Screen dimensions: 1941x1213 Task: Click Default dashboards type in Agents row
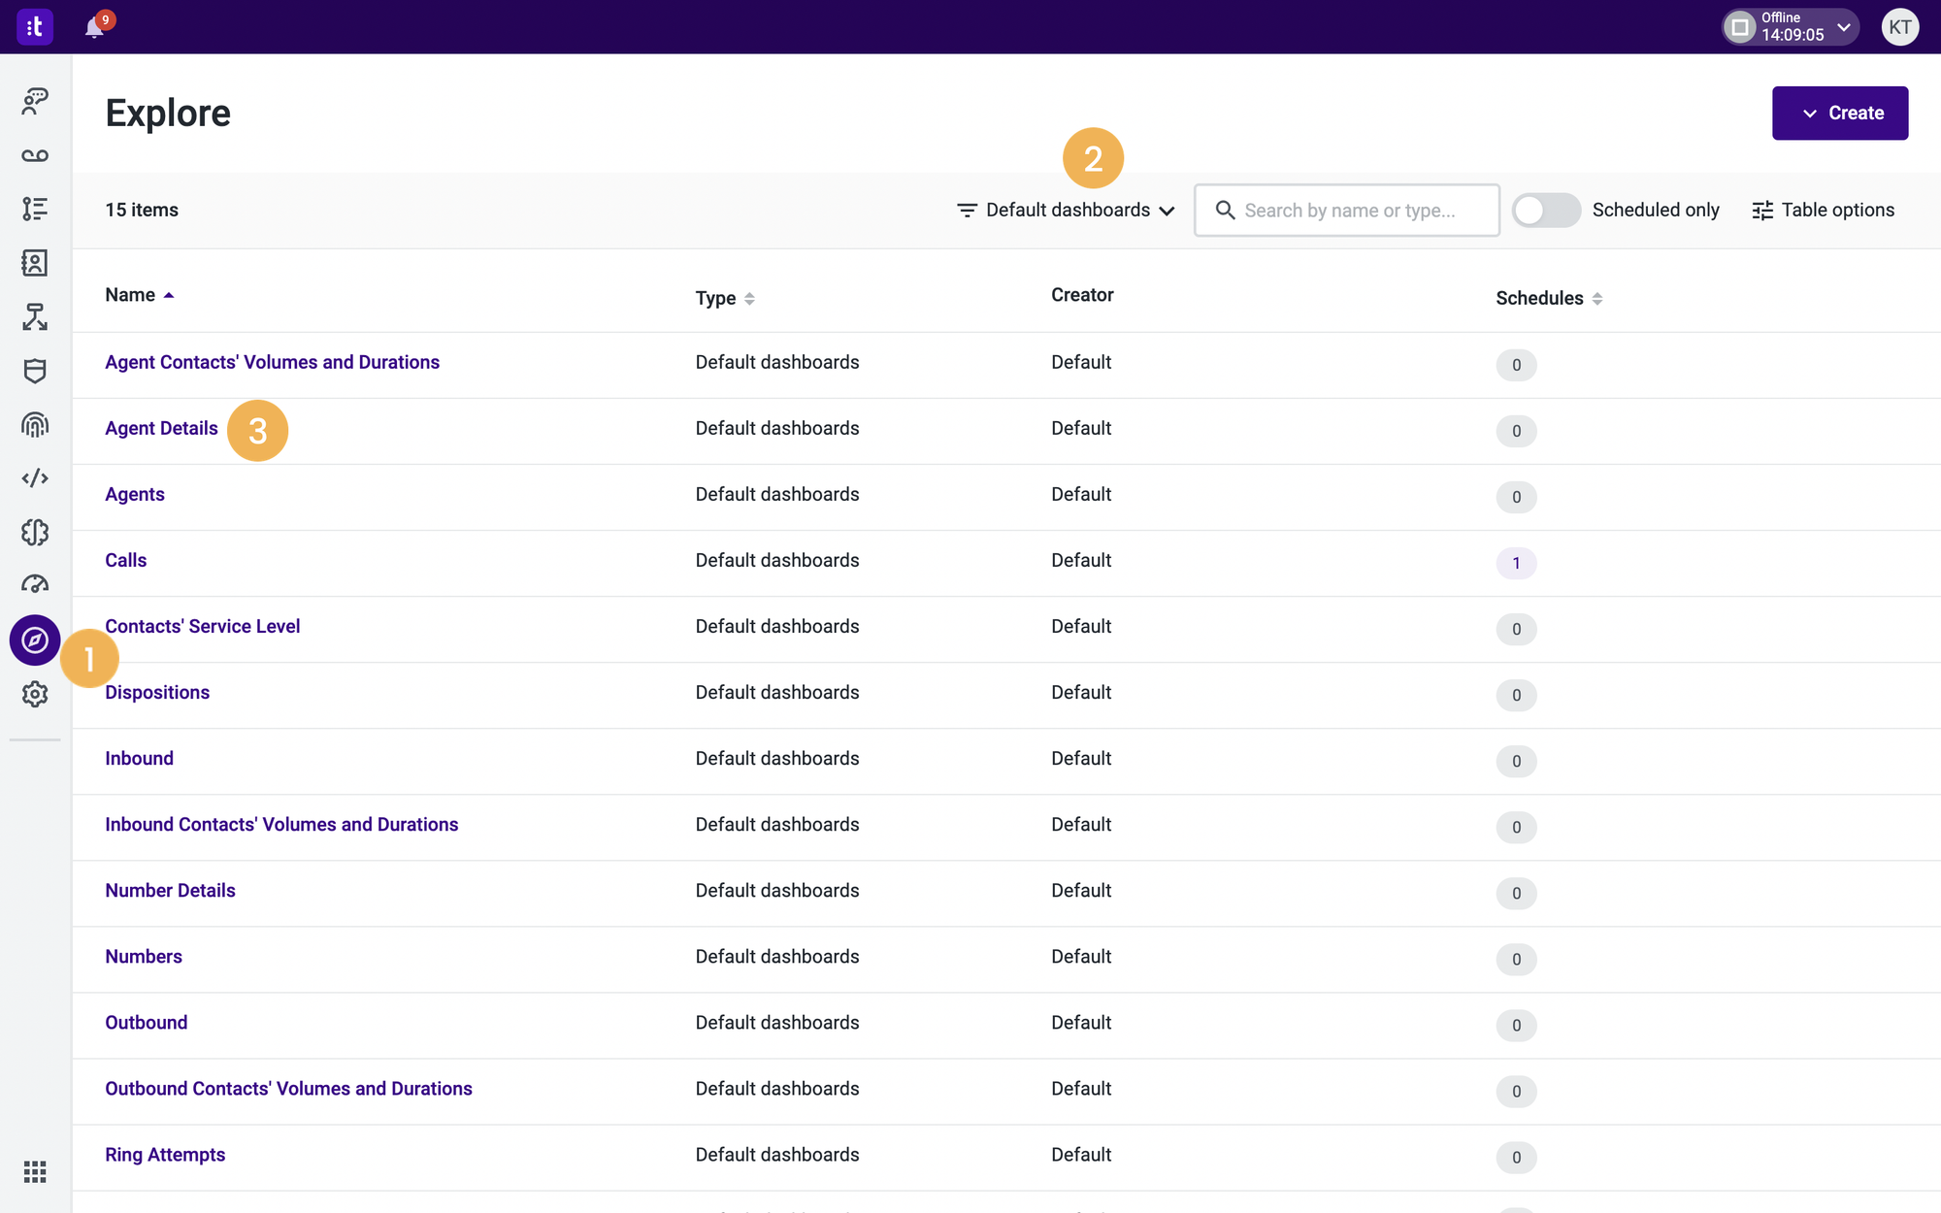tap(777, 494)
